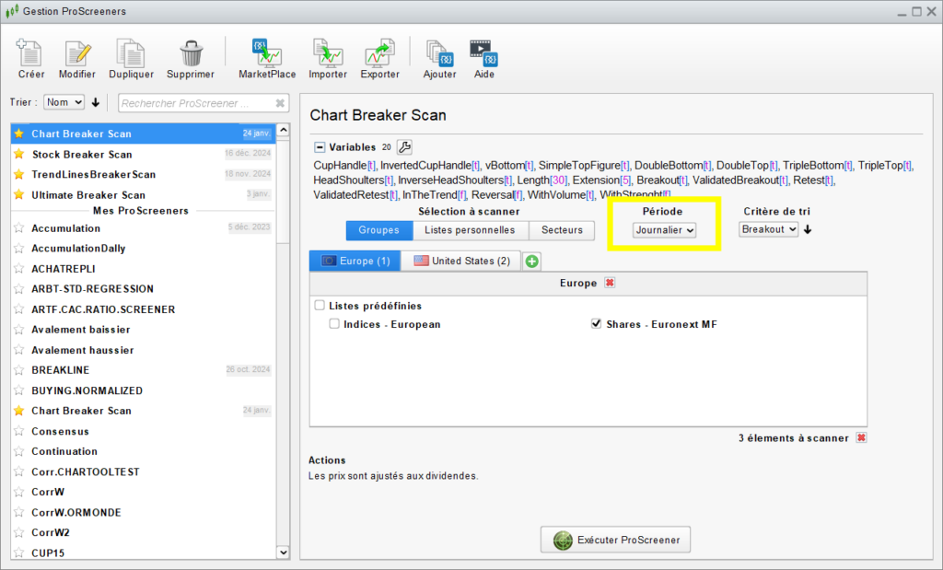943x570 pixels.
Task: Click the Exporter icon
Action: click(x=379, y=52)
